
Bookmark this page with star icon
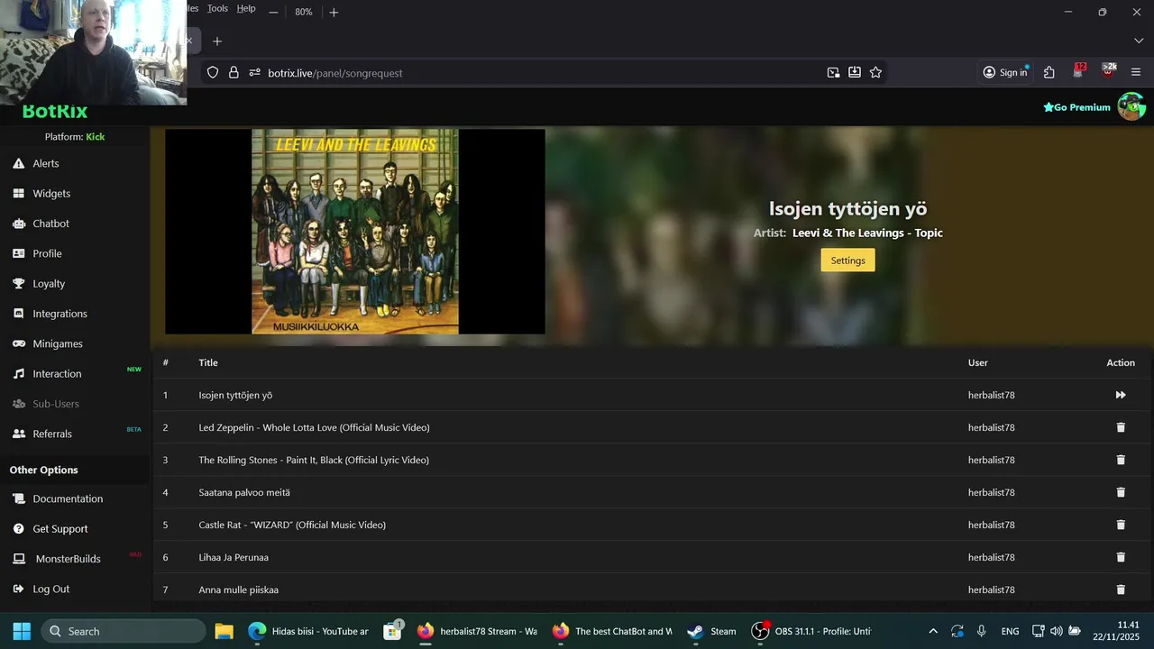tap(875, 72)
